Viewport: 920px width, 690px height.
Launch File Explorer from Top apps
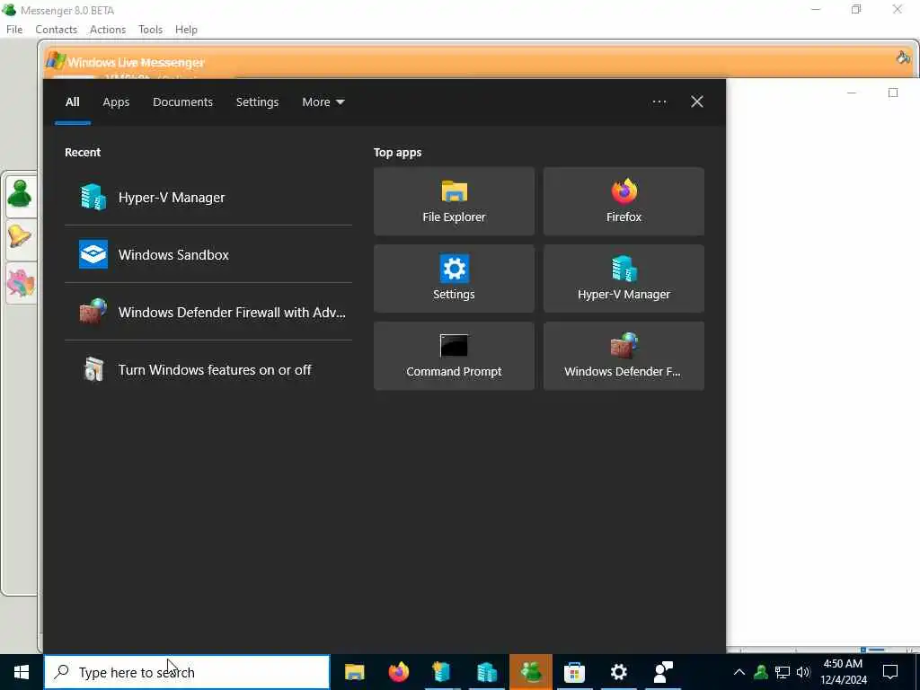(454, 201)
